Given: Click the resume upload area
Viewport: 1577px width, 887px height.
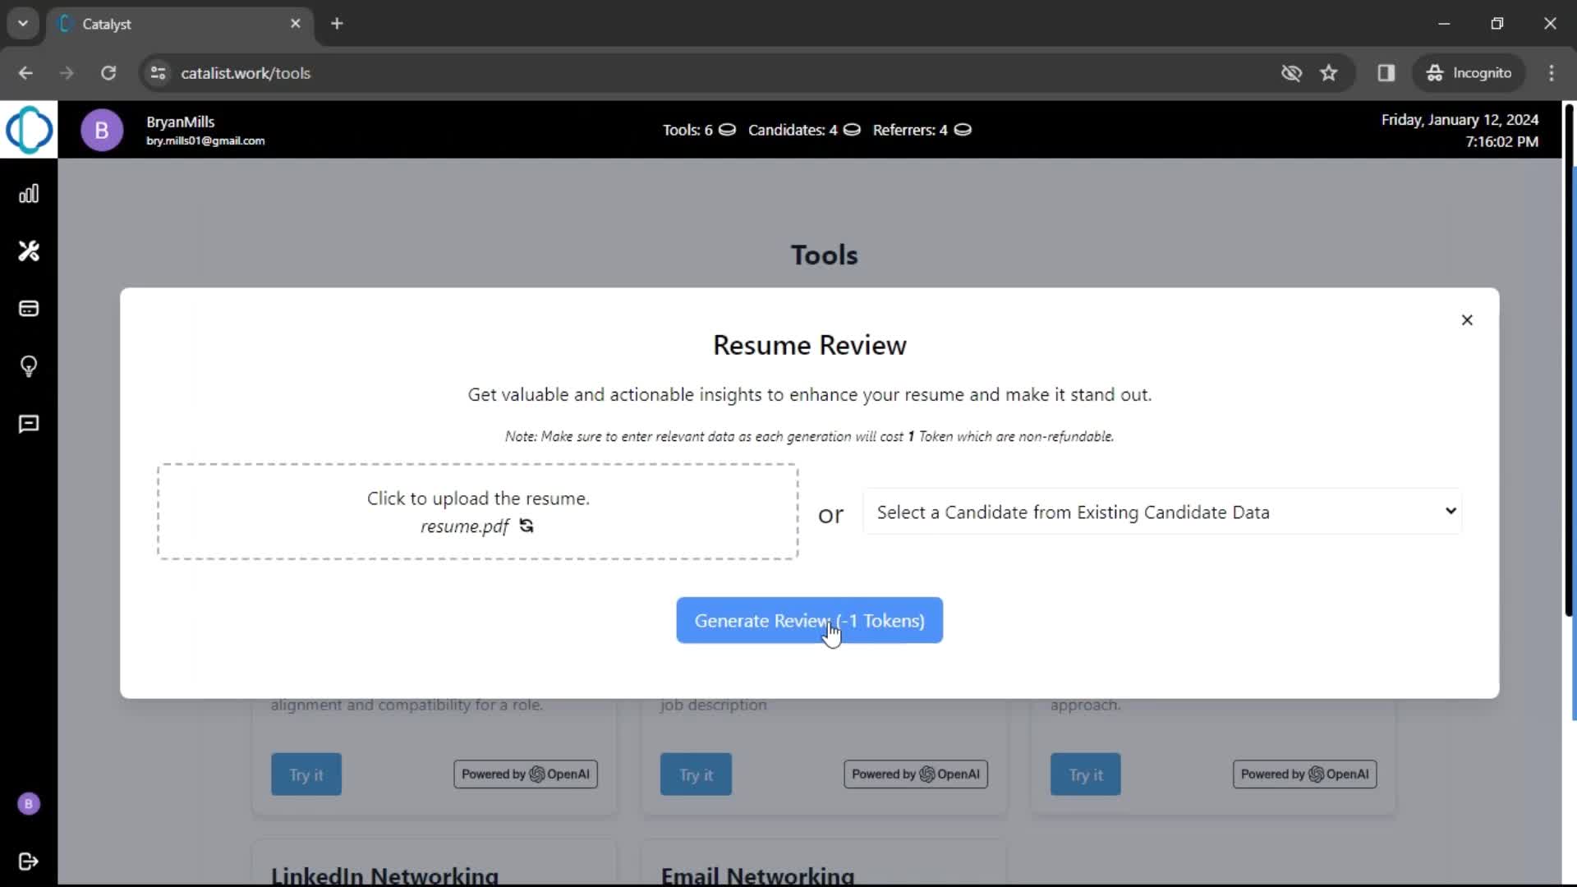Looking at the screenshot, I should coord(478,511).
